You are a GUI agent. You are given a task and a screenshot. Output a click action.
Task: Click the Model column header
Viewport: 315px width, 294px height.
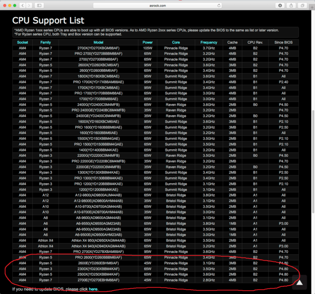point(98,42)
